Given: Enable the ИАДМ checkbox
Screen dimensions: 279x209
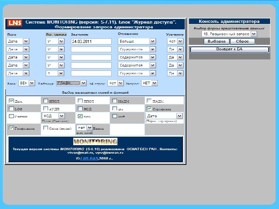Looking at the screenshot, I should tap(115, 101).
